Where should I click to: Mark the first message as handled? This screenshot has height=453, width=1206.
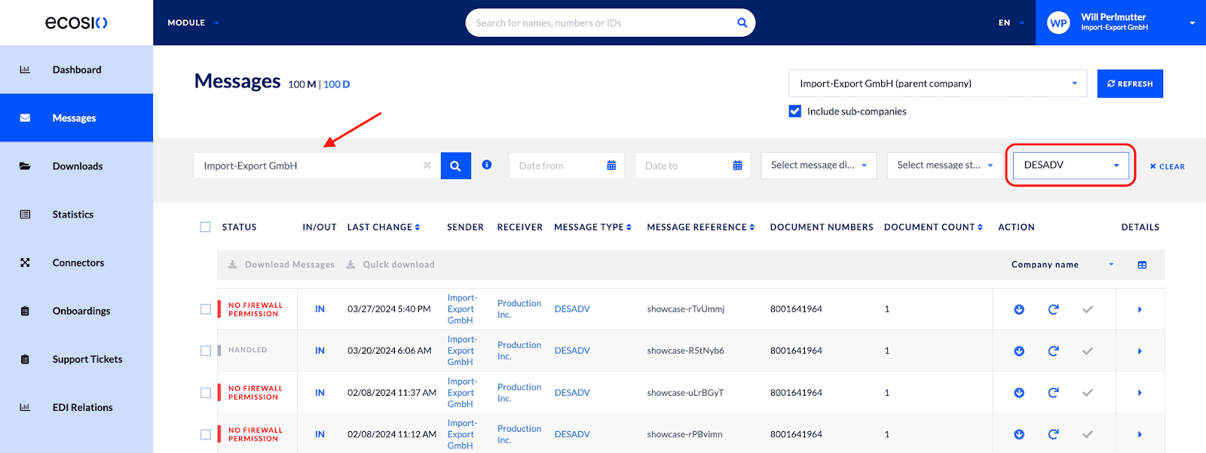pos(1087,309)
